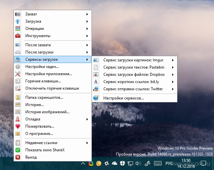Click the cloud icon beside После загрузки
The width and height of the screenshot is (214, 170).
point(18,52)
